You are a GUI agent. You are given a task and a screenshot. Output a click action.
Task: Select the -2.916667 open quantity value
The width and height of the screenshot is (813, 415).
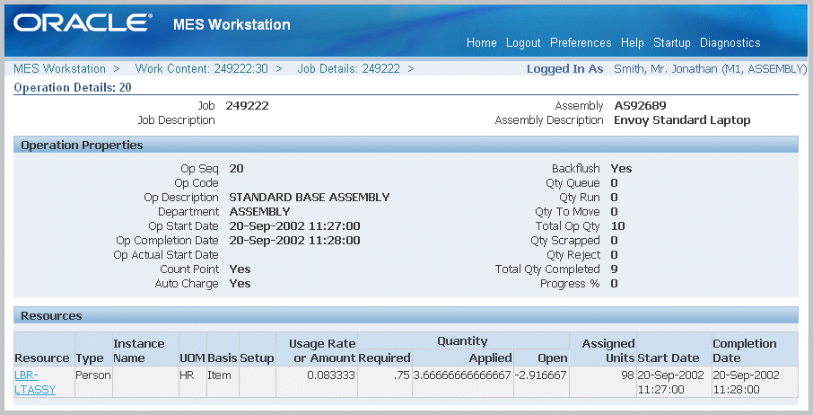(x=540, y=375)
